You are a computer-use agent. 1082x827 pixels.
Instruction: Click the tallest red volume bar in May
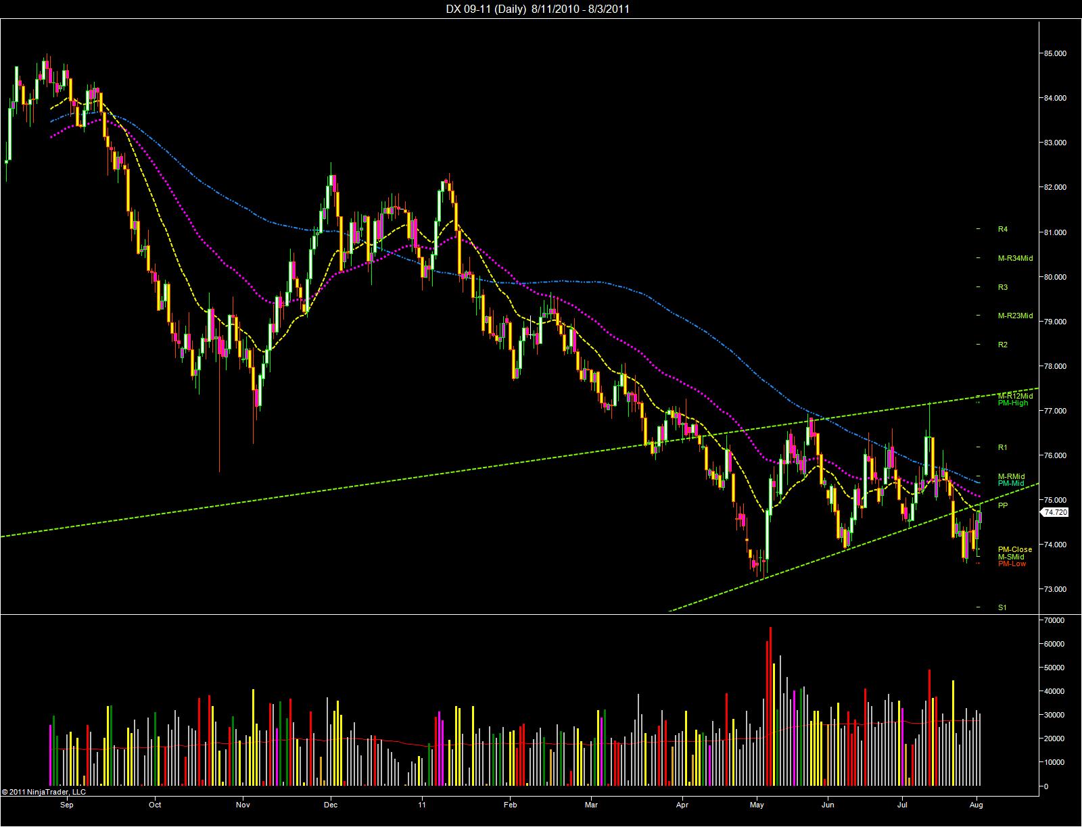771,707
